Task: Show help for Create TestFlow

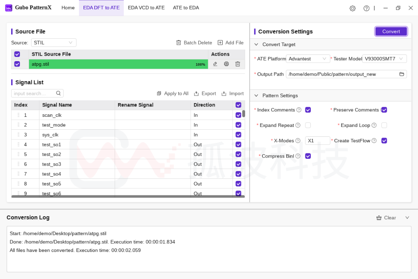Action: tap(374, 141)
